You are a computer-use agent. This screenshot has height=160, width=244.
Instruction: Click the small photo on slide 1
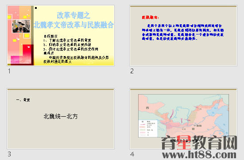click(21, 26)
